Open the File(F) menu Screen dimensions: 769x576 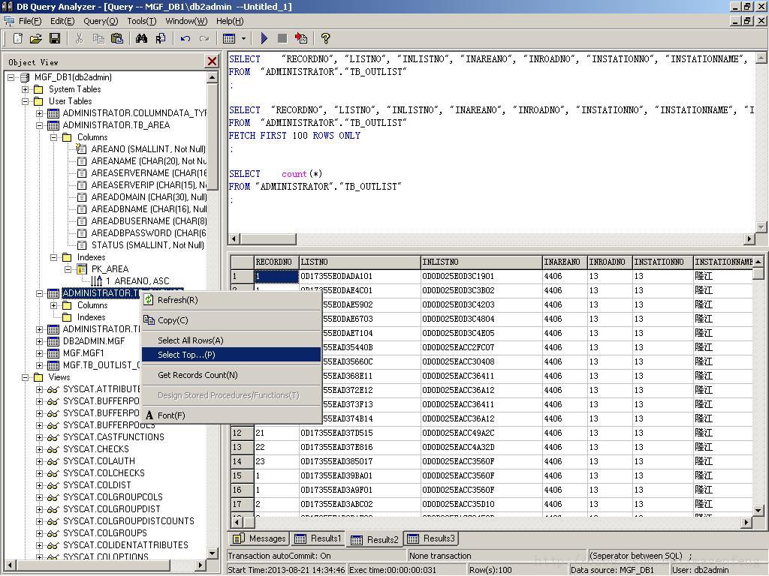tap(30, 21)
